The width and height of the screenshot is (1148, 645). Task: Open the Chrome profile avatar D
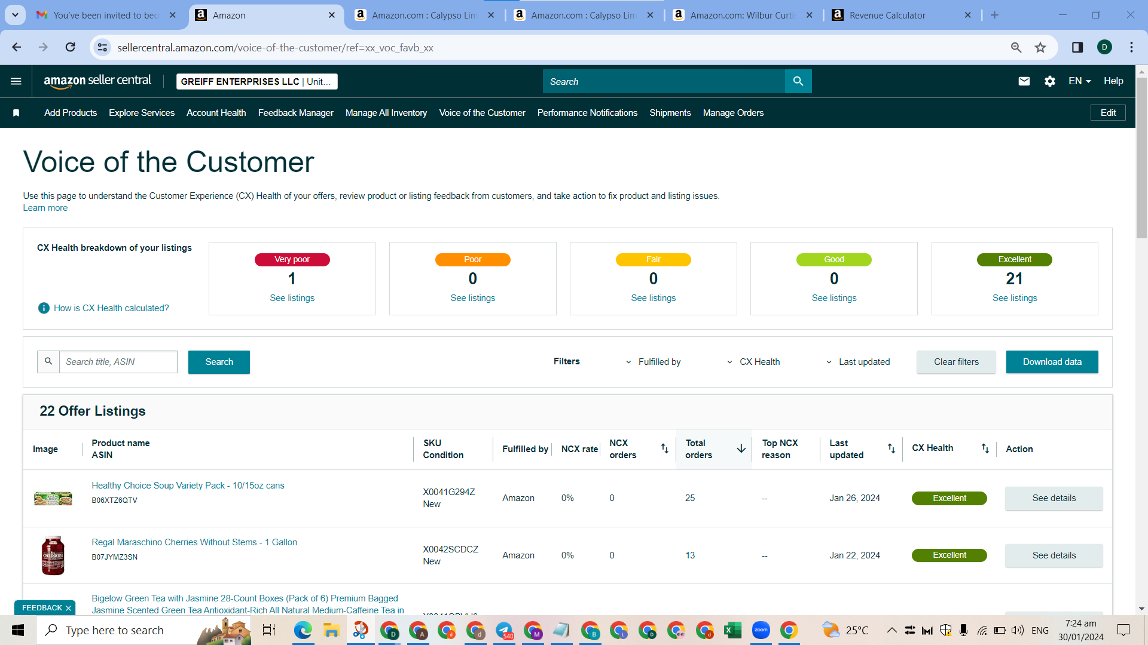pyautogui.click(x=1104, y=47)
